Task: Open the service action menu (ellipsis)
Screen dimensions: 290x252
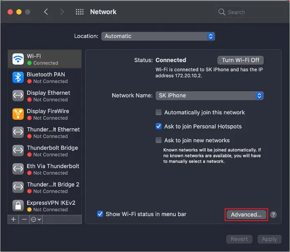Action: 36,219
